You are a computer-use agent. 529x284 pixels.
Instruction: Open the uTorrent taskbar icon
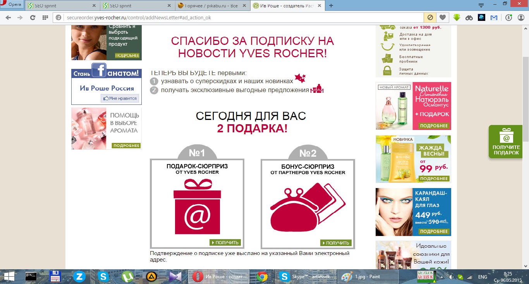click(x=127, y=277)
